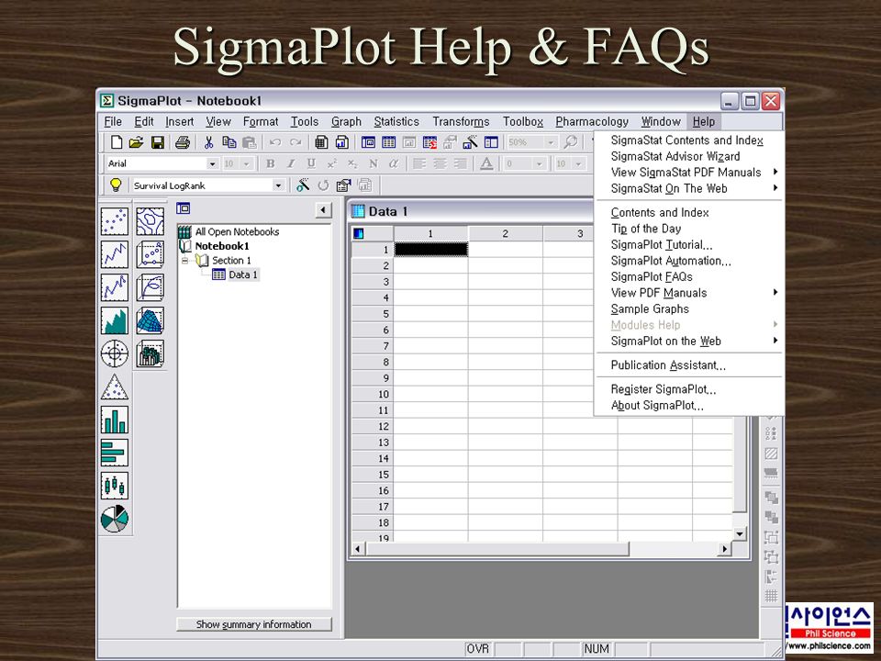Image resolution: width=881 pixels, height=661 pixels.
Task: Select the horizontal bar chart type
Action: tap(115, 453)
